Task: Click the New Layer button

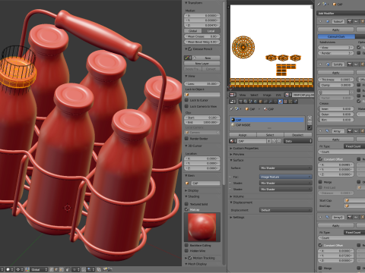Action: 202,64
